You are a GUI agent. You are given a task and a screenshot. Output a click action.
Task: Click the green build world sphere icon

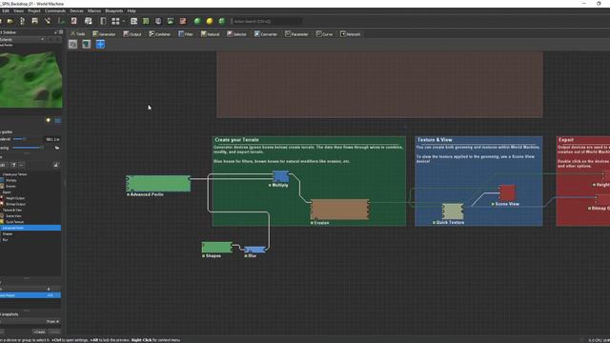pyautogui.click(x=197, y=21)
